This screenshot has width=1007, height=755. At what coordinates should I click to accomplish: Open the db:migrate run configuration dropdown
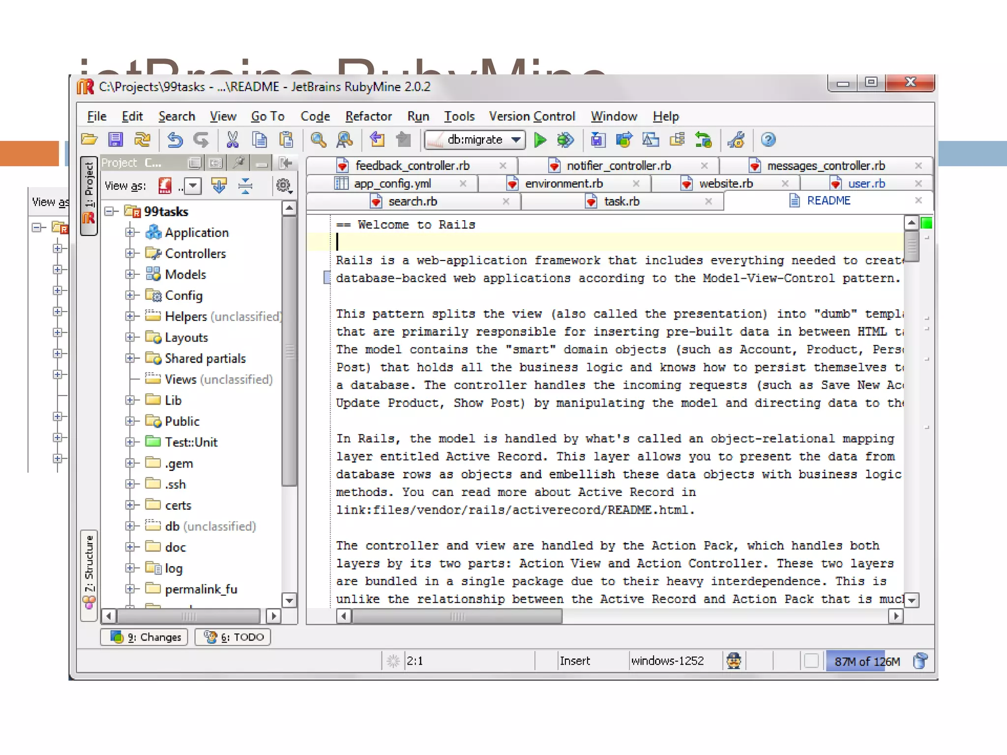515,140
